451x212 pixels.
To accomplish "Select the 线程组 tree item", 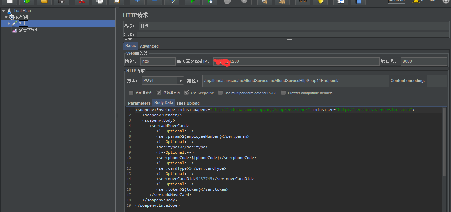I will click(x=22, y=17).
